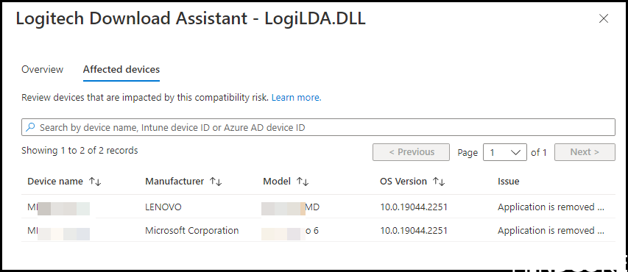This screenshot has height=272, width=628.
Task: Click OS version in Microsoft Corporation row
Action: coord(413,231)
